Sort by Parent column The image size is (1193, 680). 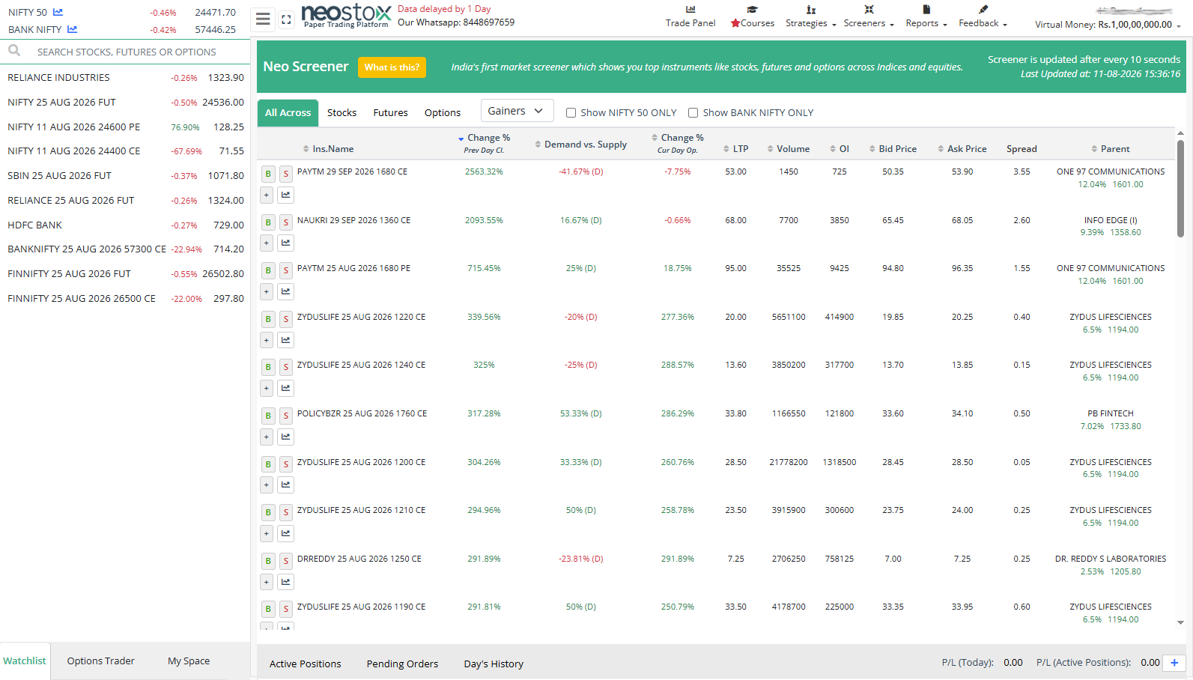click(x=1110, y=149)
